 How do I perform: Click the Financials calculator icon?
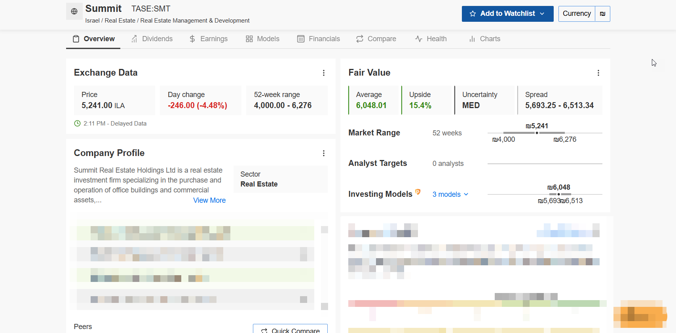301,39
